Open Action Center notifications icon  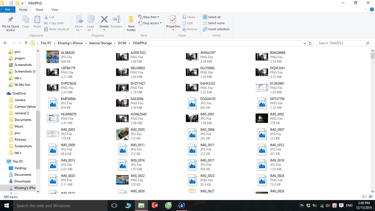pyautogui.click(x=341, y=206)
